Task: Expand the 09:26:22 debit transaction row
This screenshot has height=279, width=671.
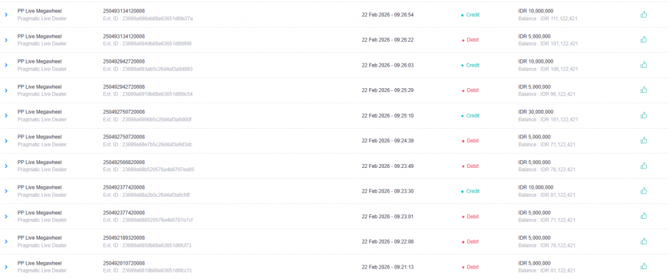Action: [x=6, y=40]
